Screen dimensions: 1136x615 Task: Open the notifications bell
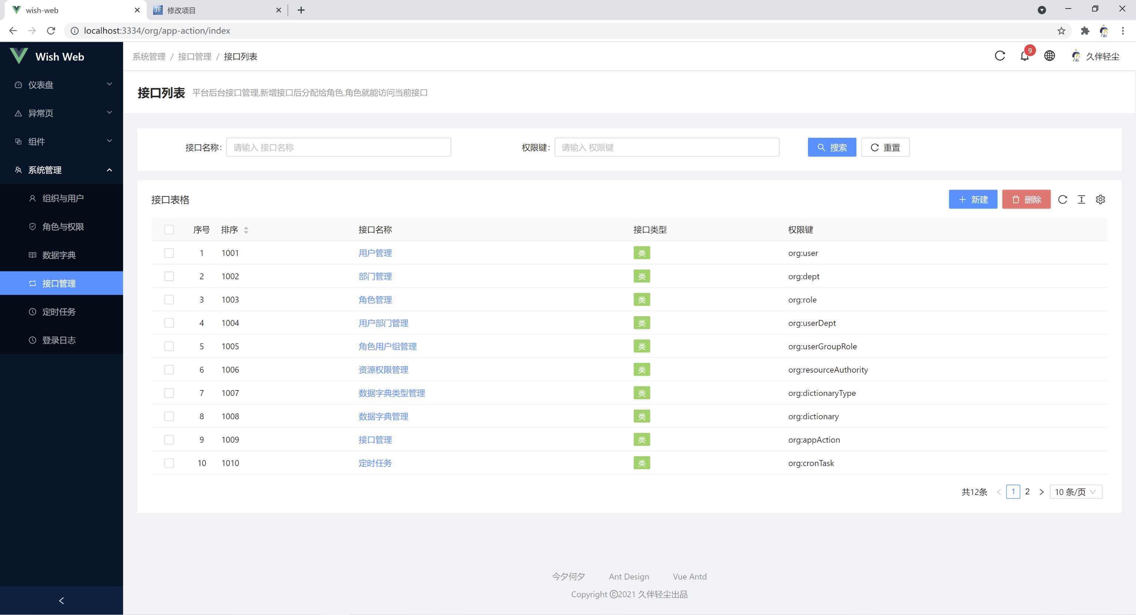pos(1024,57)
